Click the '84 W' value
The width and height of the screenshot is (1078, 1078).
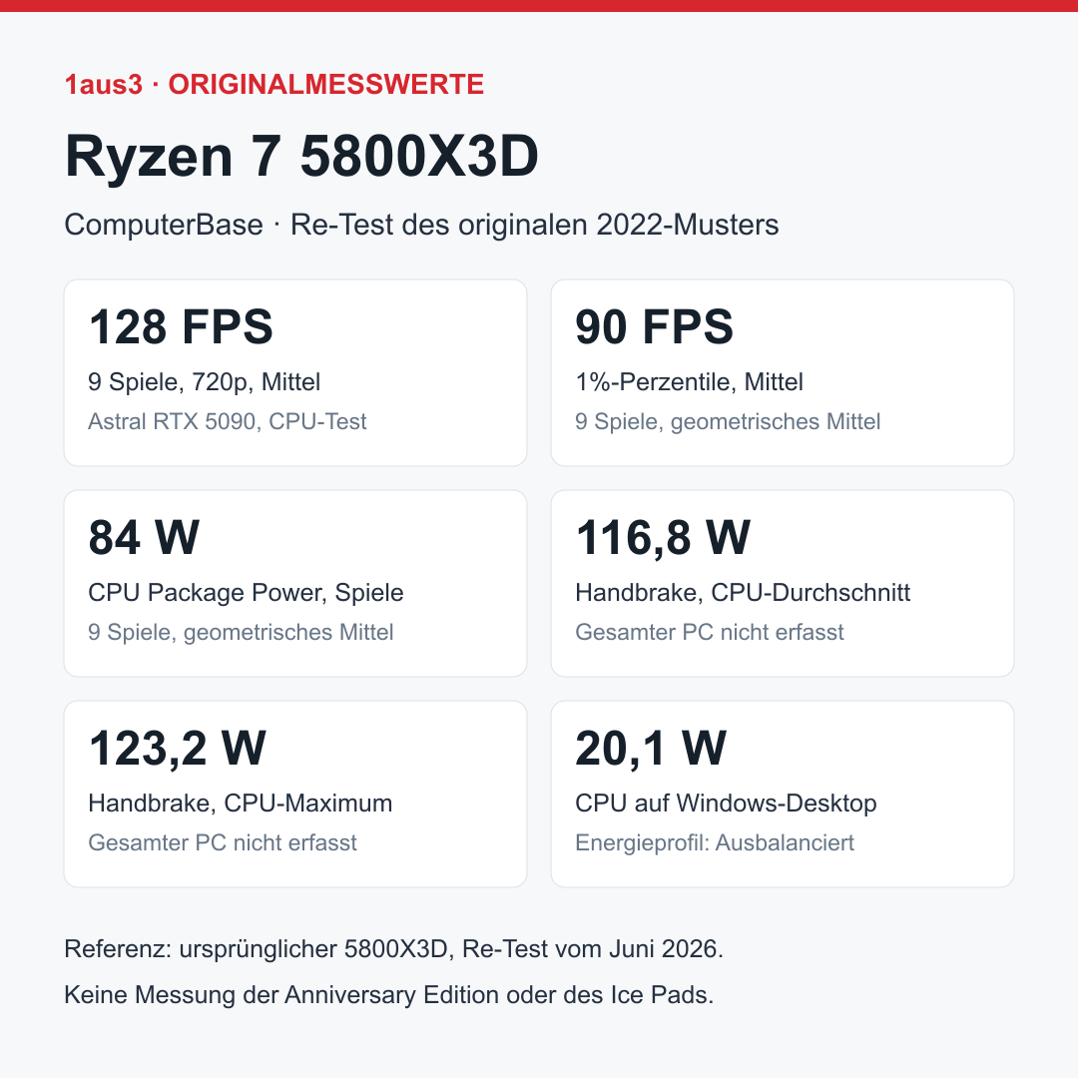[144, 537]
